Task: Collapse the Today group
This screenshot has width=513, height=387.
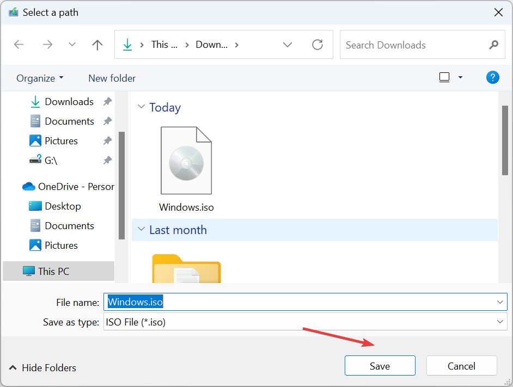Action: point(141,107)
